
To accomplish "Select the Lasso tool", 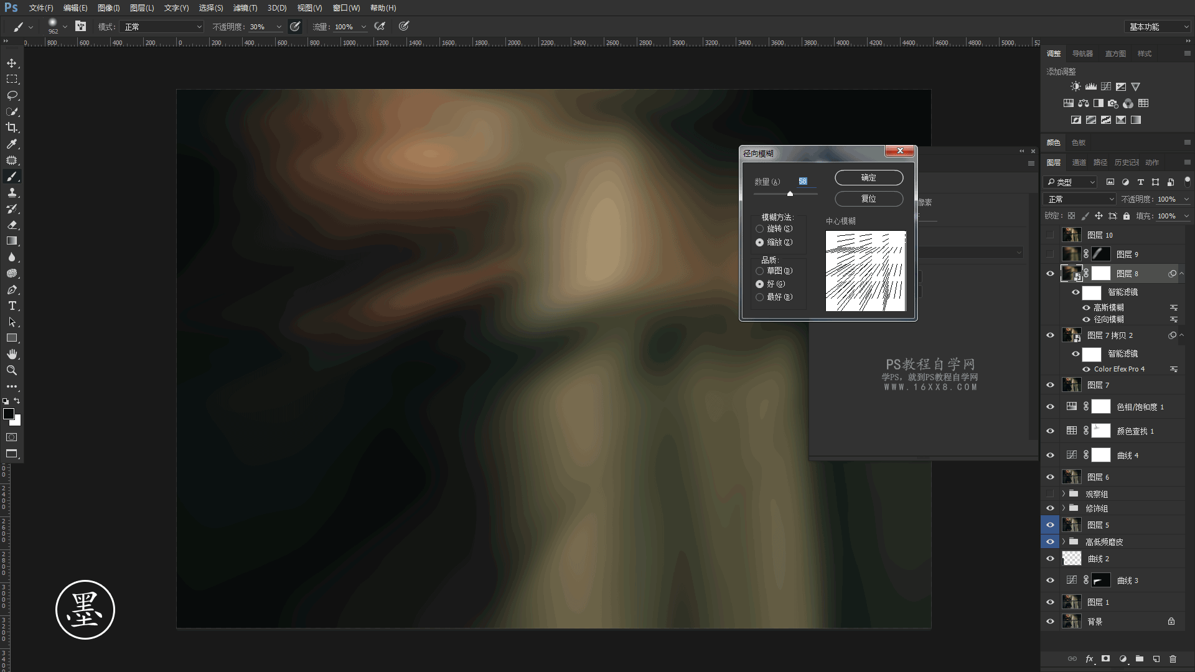I will 12,95.
